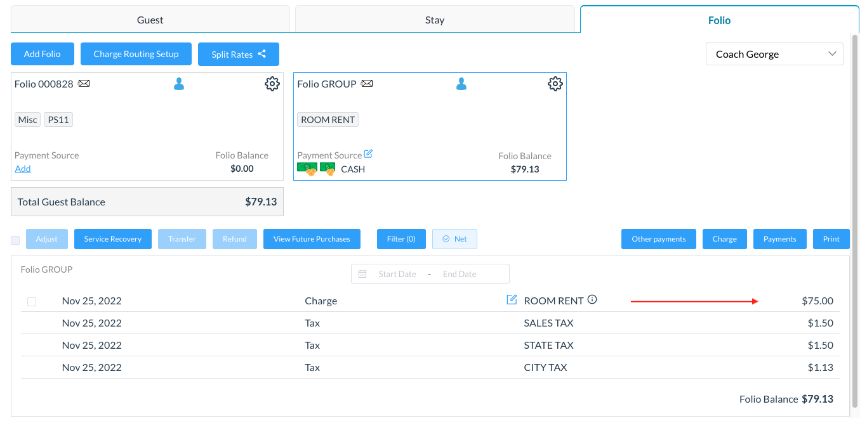The image size is (867, 428).
Task: Check the ROOM RENT charge row checkbox
Action: click(32, 302)
